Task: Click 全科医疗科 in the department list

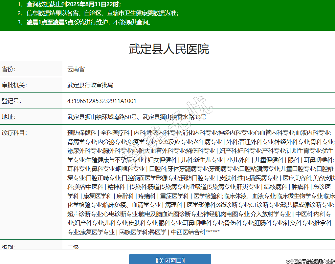Action: 115,133
